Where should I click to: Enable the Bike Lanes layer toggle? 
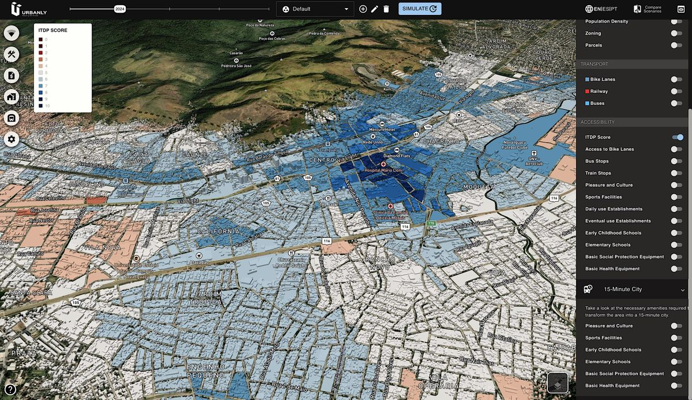676,80
